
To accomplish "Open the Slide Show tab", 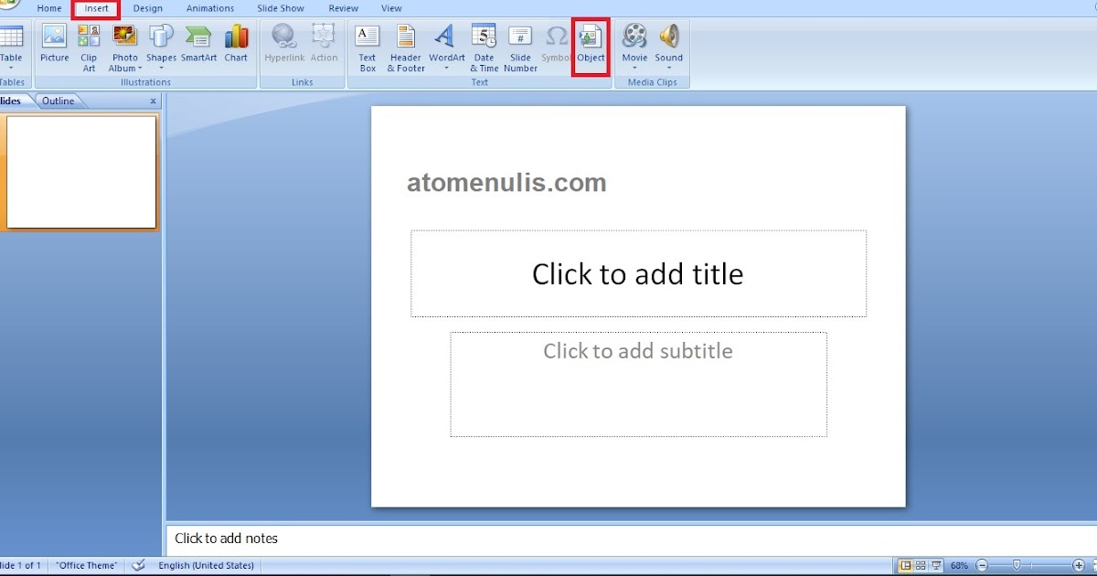I will coord(281,8).
